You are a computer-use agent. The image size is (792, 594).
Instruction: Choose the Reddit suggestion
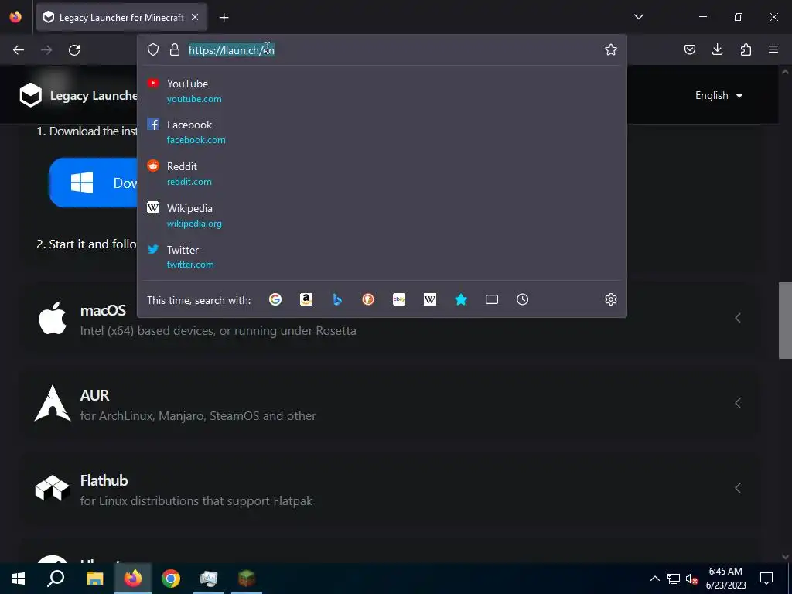pyautogui.click(x=382, y=174)
